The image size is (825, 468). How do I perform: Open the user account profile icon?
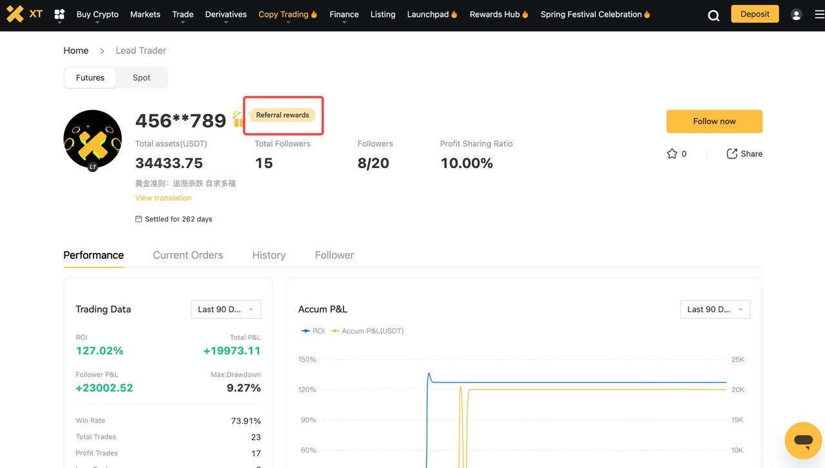point(796,15)
